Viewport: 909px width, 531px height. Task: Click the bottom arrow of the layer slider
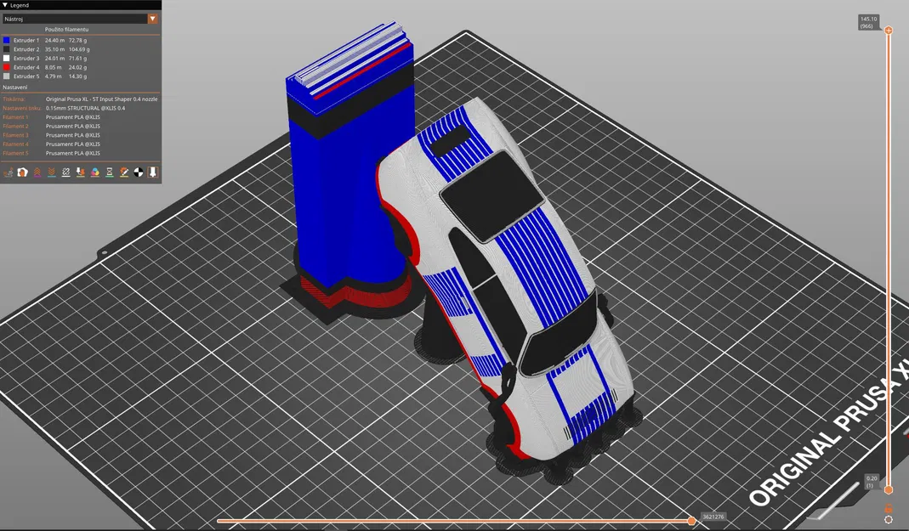coord(889,490)
